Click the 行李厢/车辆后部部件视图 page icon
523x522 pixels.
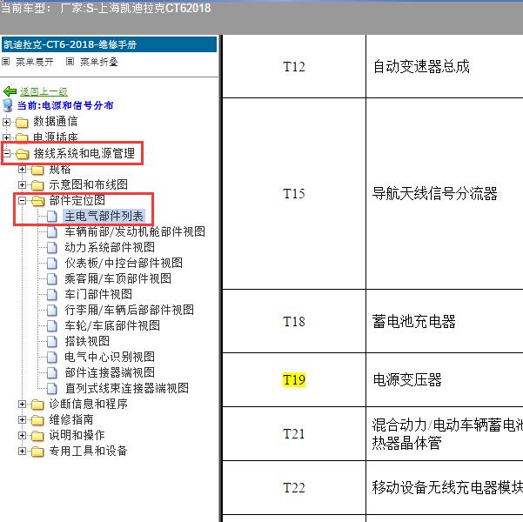coord(51,310)
